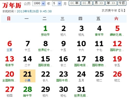Screen dimensions: 129x99
Task: Select May 9 十五
Action: [63, 46]
